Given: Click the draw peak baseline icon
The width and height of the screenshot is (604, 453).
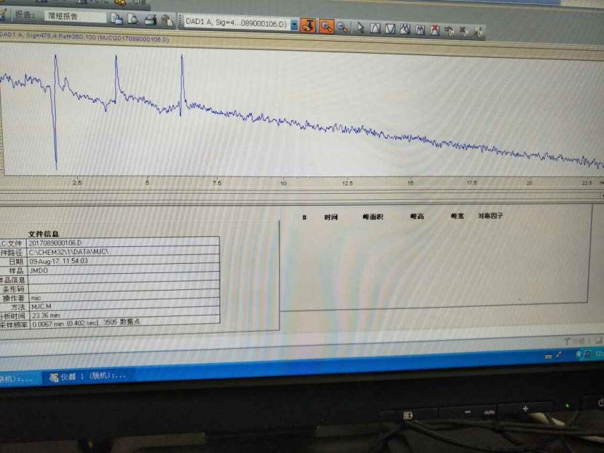Looking at the screenshot, I should 375,28.
